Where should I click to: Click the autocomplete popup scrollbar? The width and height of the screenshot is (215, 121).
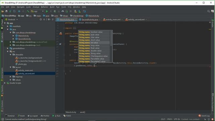[111, 38]
